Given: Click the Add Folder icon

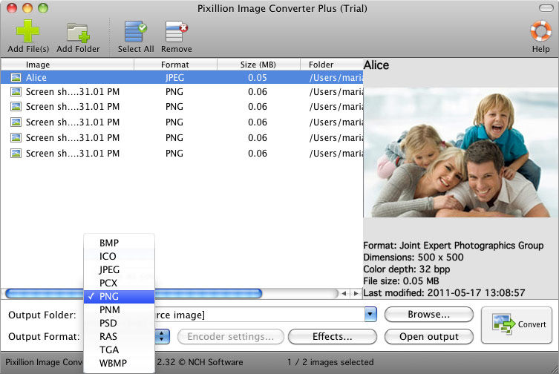Looking at the screenshot, I should click(x=78, y=33).
